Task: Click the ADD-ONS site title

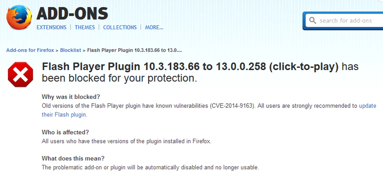Action: (x=72, y=13)
